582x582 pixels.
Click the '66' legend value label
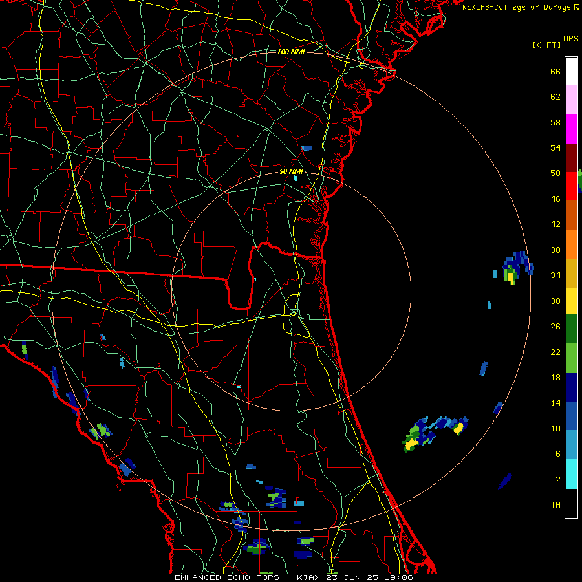[x=555, y=71]
